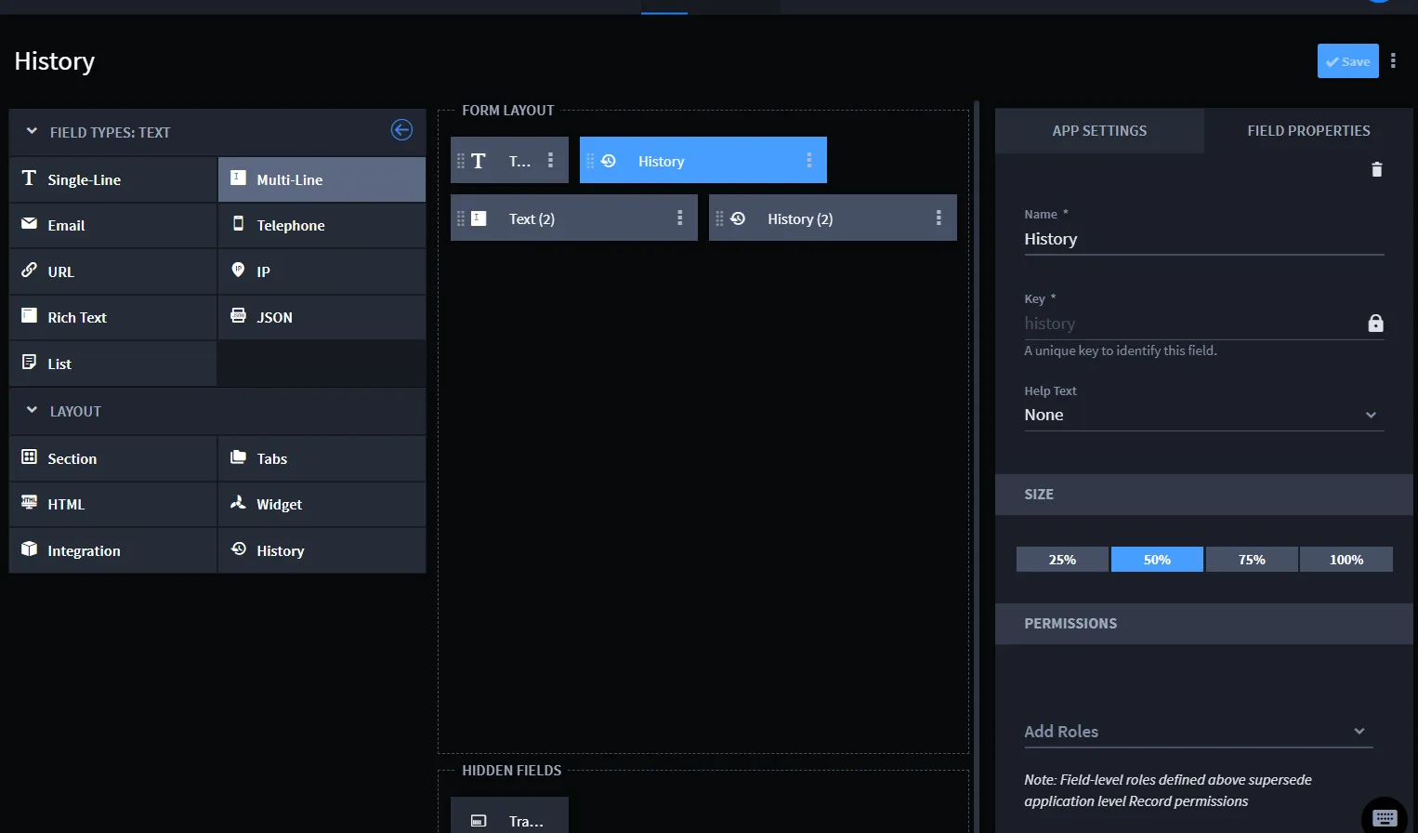1418x833 pixels.
Task: Select the History (2) field in form layout
Action: click(x=833, y=218)
